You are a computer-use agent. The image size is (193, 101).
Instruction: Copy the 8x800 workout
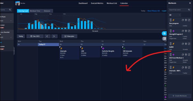183,44
